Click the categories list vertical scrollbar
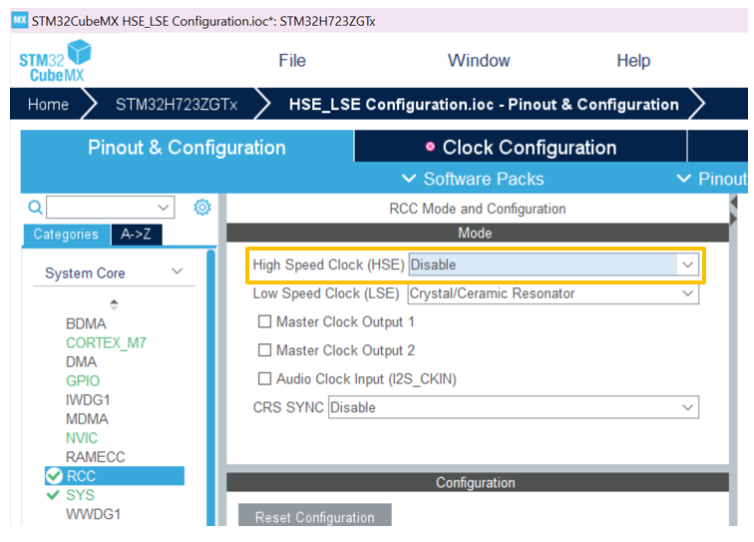This screenshot has width=754, height=542. coord(210,387)
